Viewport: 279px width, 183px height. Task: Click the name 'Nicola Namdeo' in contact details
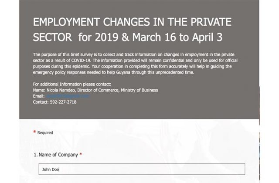coord(61,90)
